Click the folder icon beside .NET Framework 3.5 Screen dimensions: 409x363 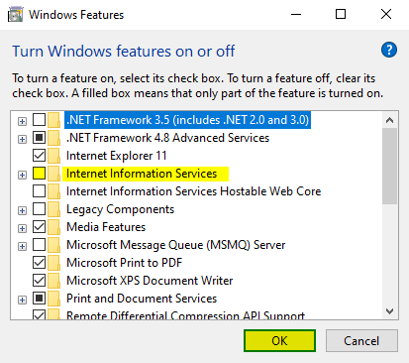[x=54, y=120]
